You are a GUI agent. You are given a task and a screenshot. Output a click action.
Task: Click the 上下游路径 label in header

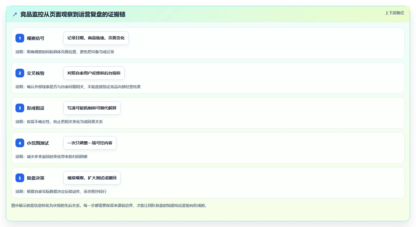[x=394, y=13]
